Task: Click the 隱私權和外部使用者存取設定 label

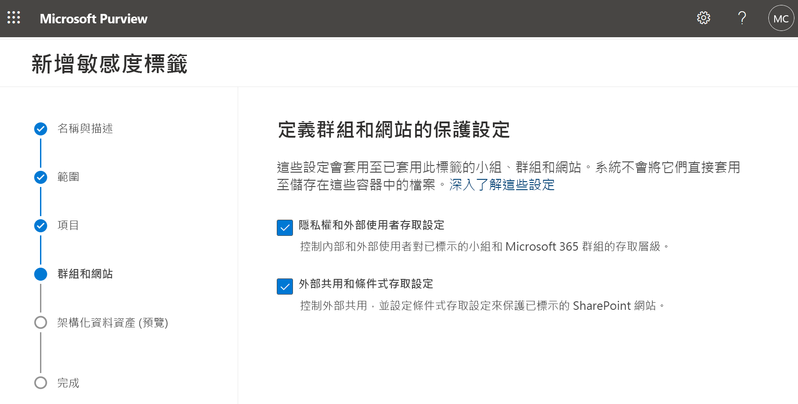Action: (x=372, y=225)
